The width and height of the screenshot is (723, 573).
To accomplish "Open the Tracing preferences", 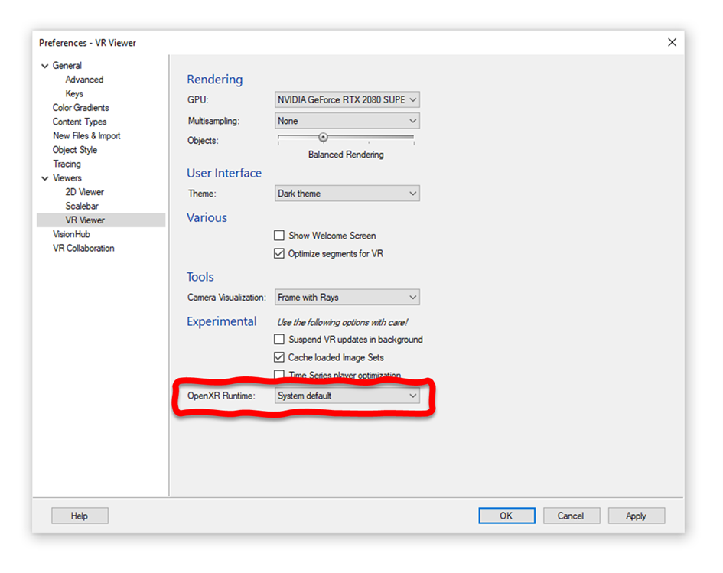I will pyautogui.click(x=67, y=164).
